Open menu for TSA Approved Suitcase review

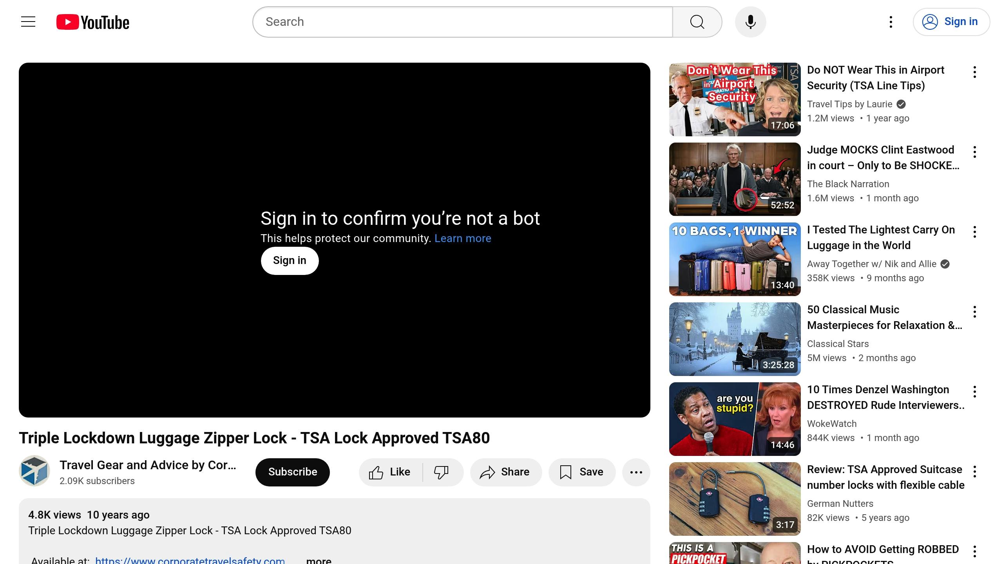974,472
